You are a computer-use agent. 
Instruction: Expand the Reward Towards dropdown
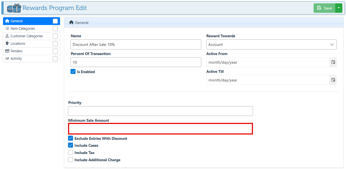(271, 44)
